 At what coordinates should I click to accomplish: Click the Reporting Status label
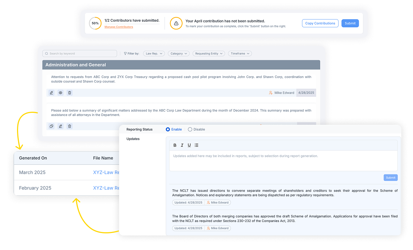tap(139, 129)
